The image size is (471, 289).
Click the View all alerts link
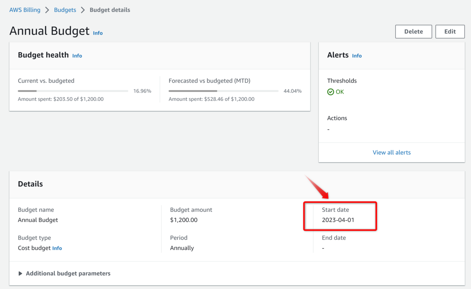click(391, 152)
